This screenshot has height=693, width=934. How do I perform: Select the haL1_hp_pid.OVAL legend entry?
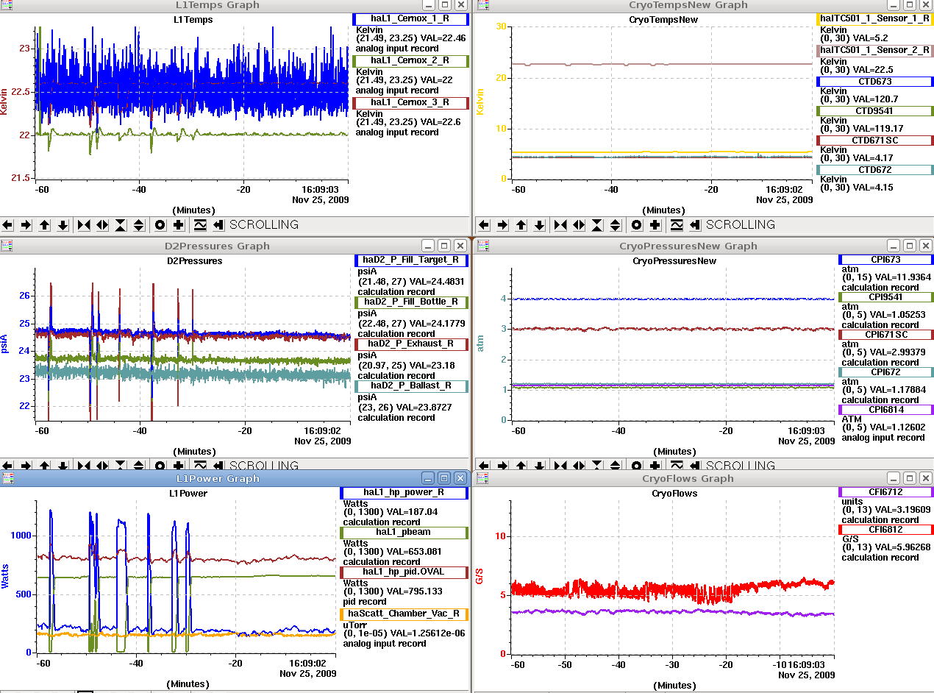404,572
